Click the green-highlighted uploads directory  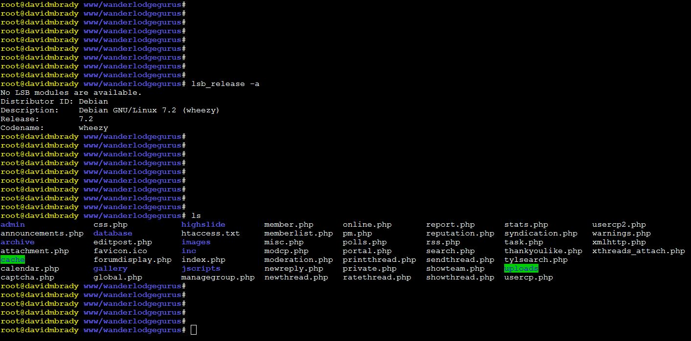pyautogui.click(x=521, y=269)
